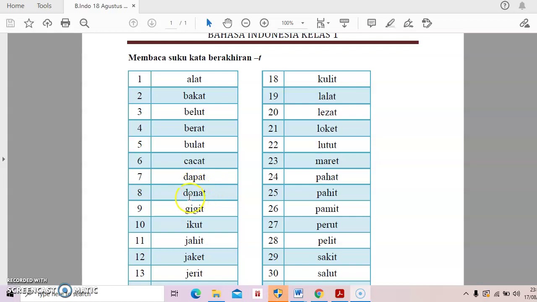The height and width of the screenshot is (302, 537).
Task: Go to previous page arrow
Action: (133, 23)
